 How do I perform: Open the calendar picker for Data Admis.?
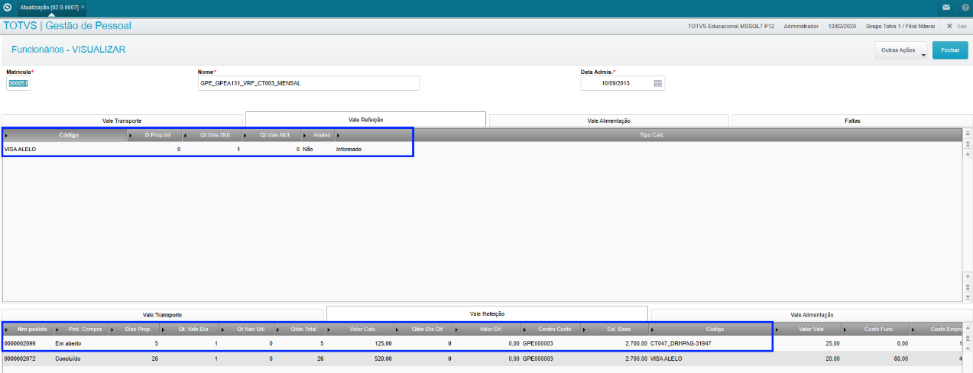[x=657, y=83]
